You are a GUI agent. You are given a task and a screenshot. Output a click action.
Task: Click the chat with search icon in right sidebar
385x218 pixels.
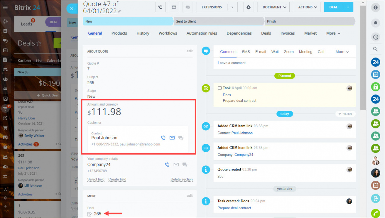click(375, 37)
